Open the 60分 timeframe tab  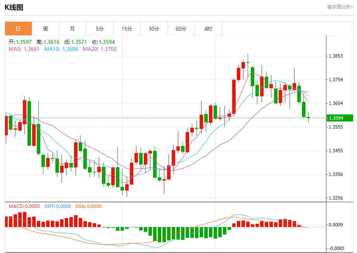click(181, 29)
